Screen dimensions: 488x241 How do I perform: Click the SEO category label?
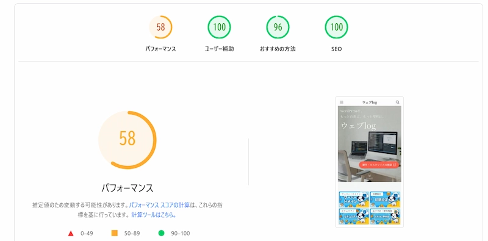point(337,49)
